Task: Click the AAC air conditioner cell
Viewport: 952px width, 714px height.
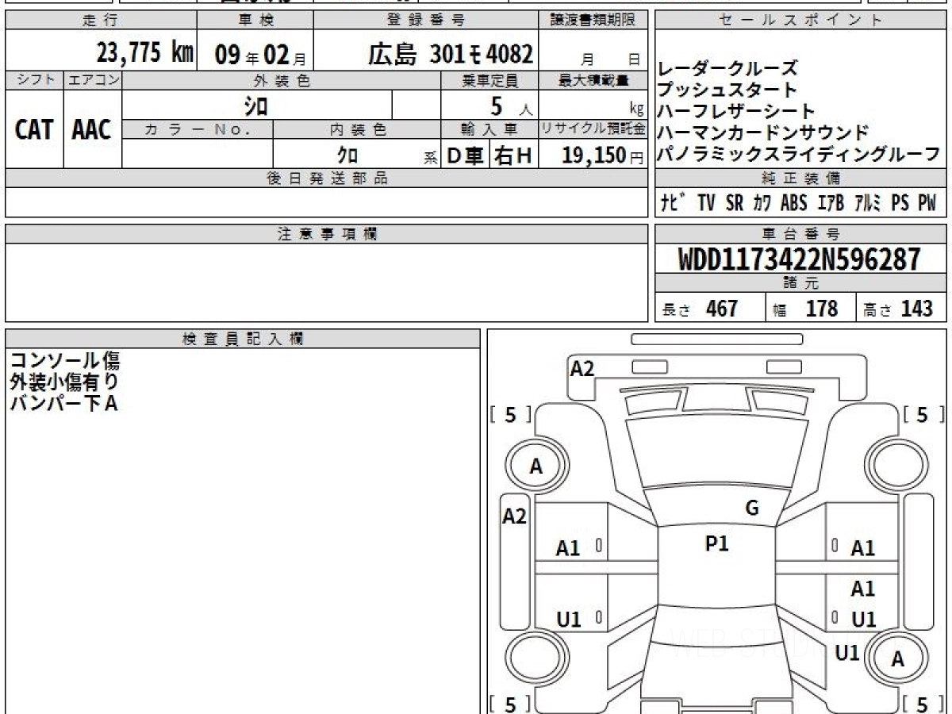Action: tap(92, 130)
